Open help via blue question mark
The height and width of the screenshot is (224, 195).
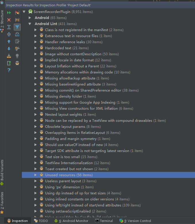pyautogui.click(x=9, y=70)
